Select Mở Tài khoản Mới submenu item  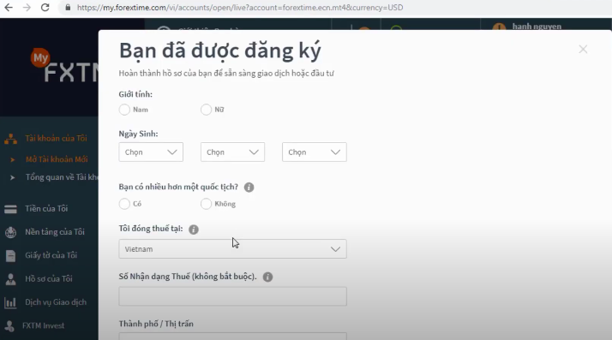57,159
